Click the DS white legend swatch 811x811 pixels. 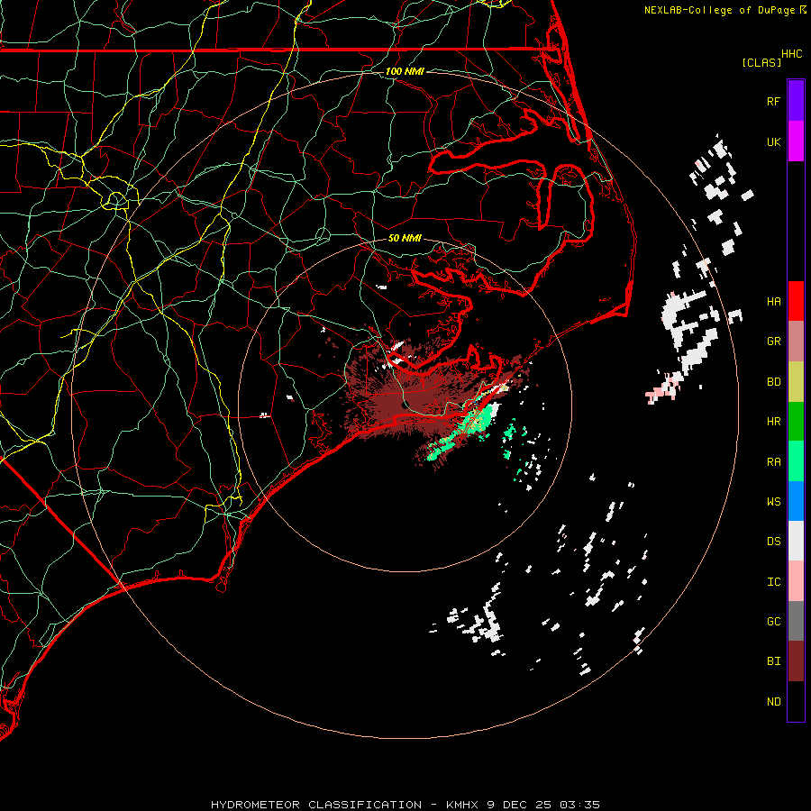point(796,541)
